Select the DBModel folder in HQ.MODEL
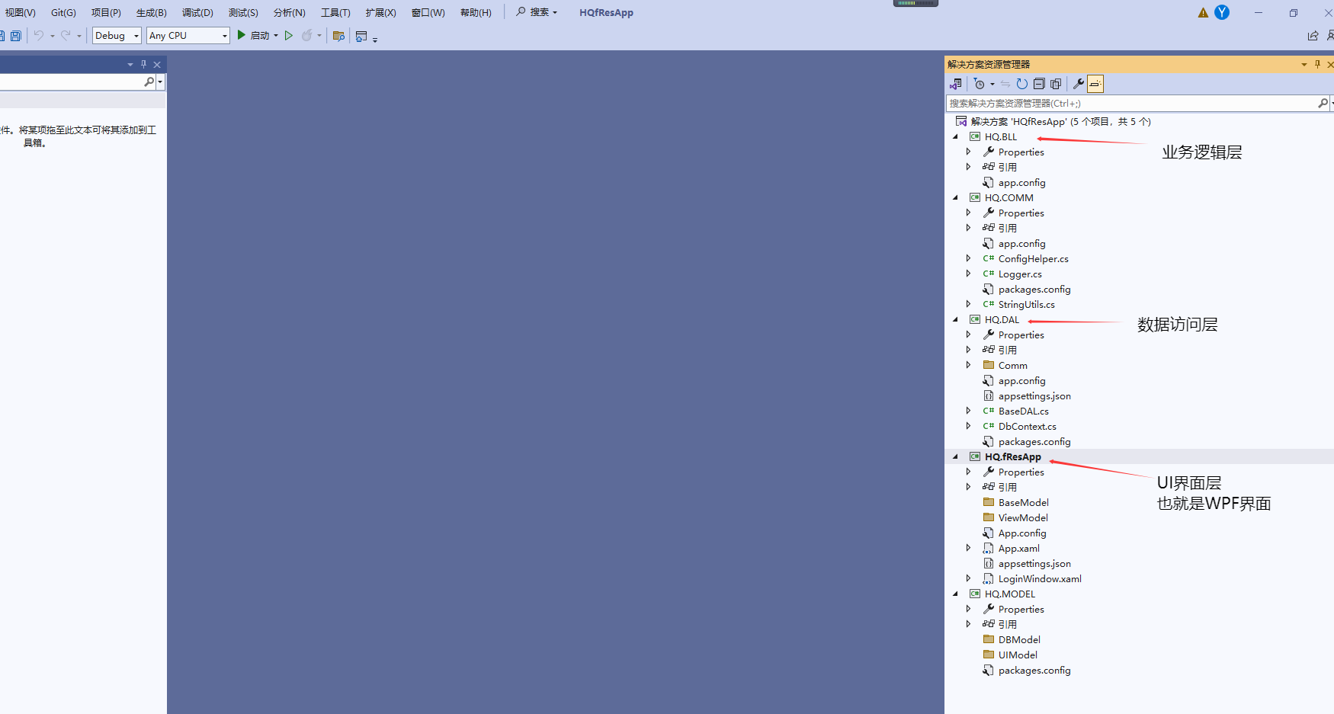This screenshot has width=1334, height=714. (1019, 640)
